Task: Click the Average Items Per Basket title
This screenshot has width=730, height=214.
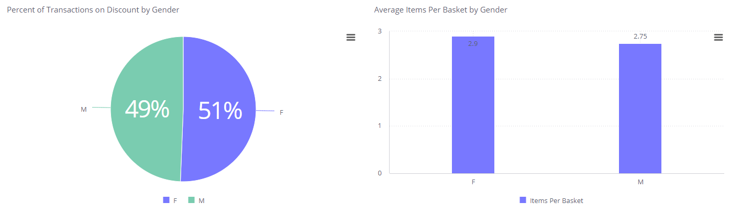Action: click(x=440, y=10)
